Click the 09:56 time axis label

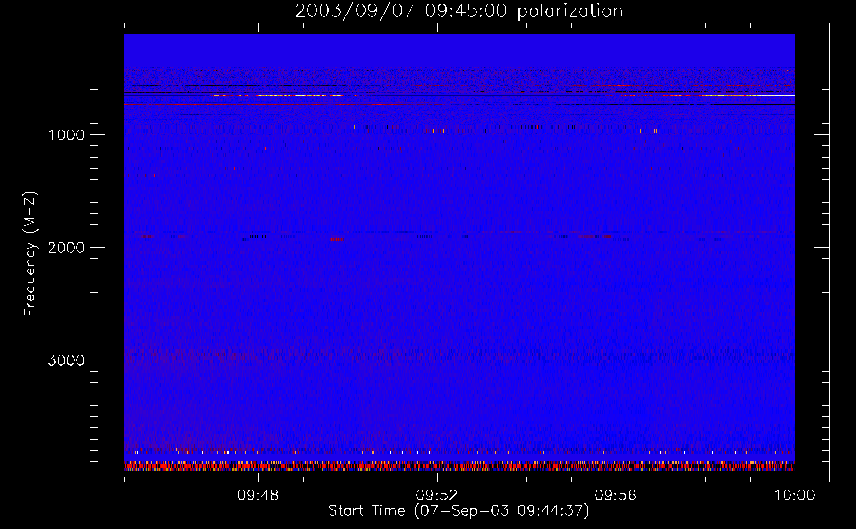click(x=616, y=496)
